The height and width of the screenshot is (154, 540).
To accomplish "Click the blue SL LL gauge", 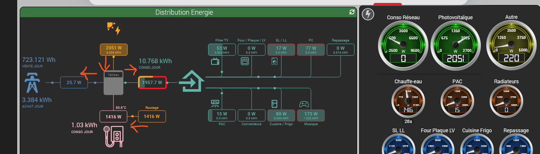I will click(398, 144).
